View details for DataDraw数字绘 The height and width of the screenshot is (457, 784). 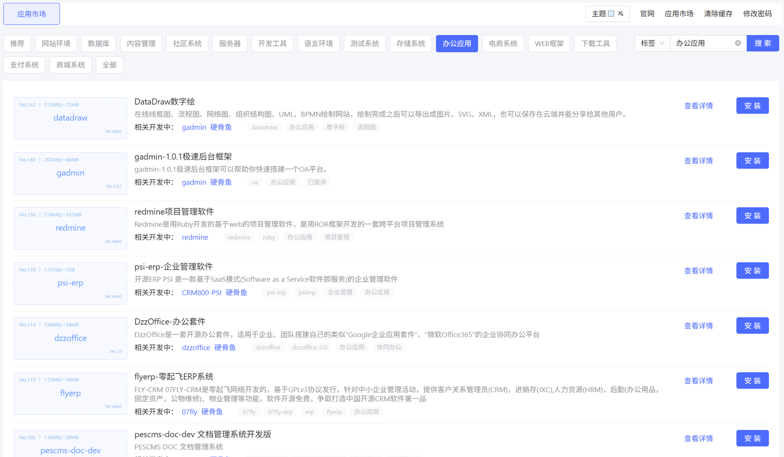click(698, 106)
